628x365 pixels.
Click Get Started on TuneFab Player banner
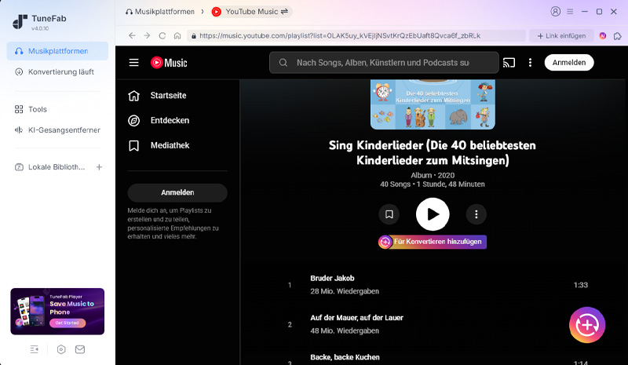pos(68,323)
